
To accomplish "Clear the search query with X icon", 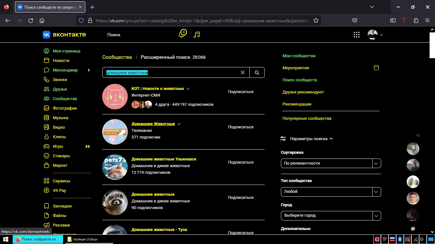I will click(243, 72).
